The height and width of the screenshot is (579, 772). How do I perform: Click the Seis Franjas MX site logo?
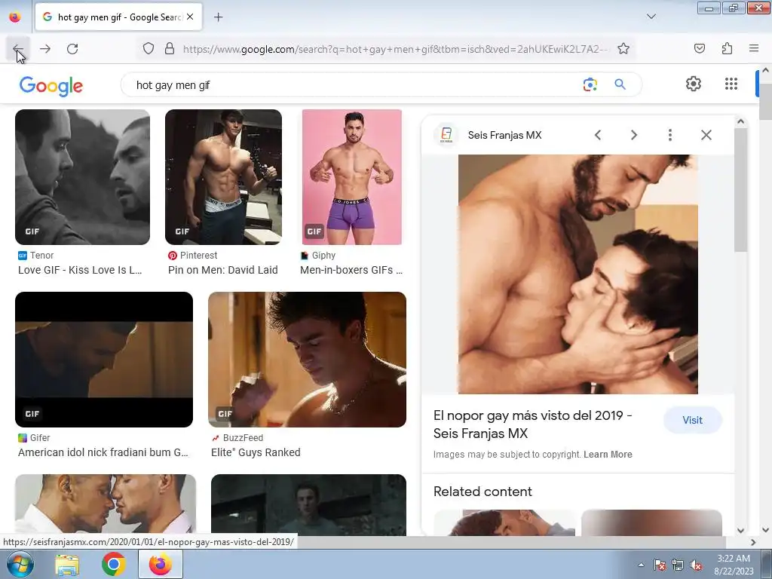(446, 134)
